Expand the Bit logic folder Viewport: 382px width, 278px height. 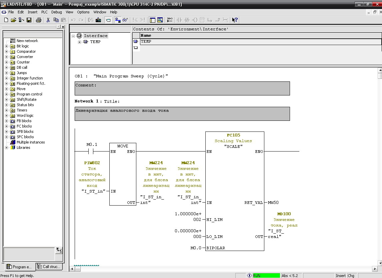click(x=6, y=46)
